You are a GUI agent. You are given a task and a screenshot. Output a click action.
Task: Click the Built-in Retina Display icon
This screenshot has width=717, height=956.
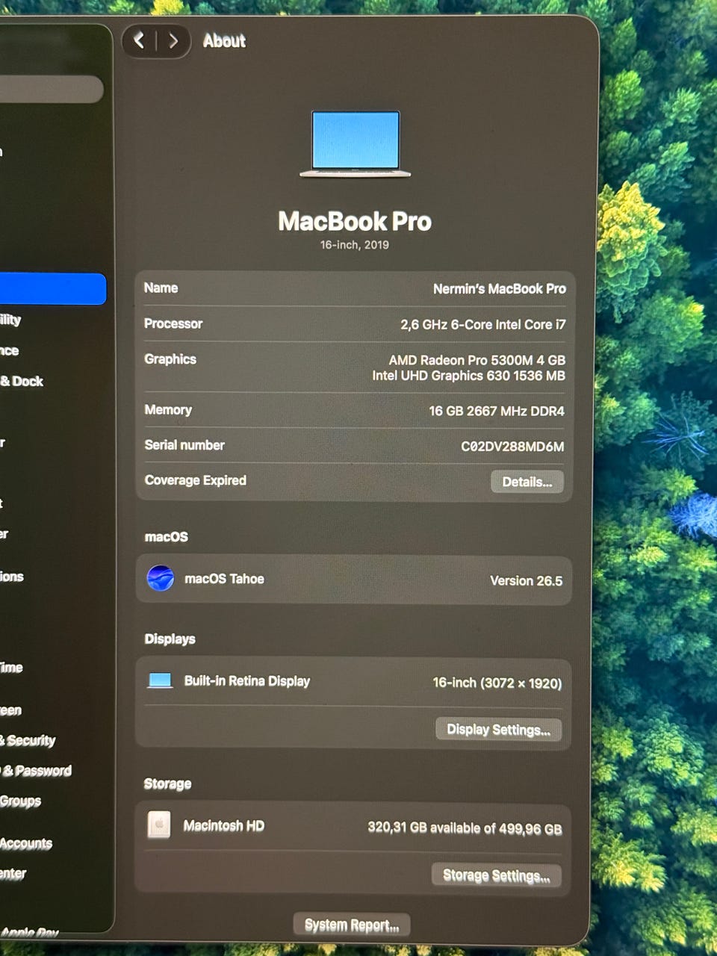(x=160, y=680)
